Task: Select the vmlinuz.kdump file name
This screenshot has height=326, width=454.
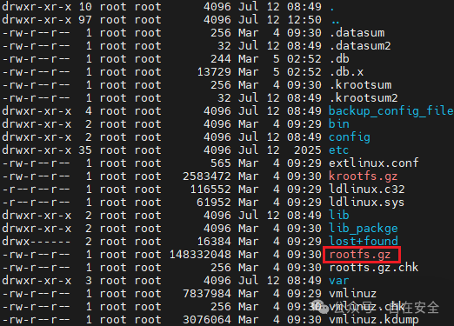Action: point(374,320)
